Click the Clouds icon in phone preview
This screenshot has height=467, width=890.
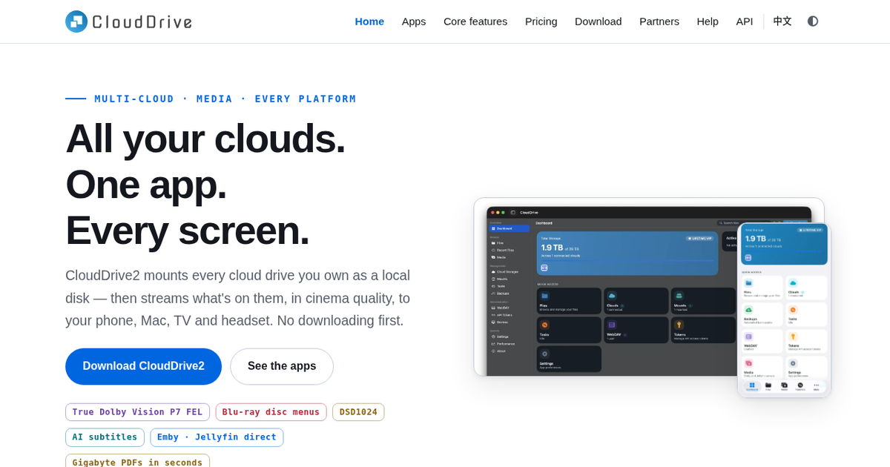pyautogui.click(x=793, y=283)
